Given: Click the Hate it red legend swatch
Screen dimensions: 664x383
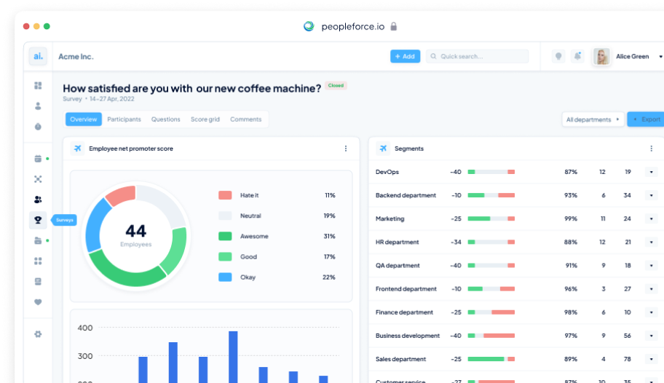Looking at the screenshot, I should pyautogui.click(x=225, y=195).
